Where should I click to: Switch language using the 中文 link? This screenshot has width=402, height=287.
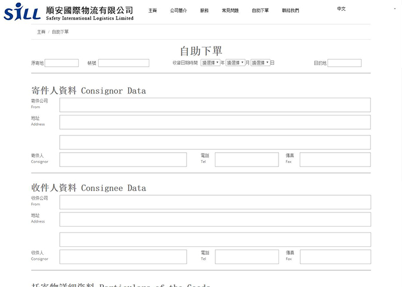point(341,9)
